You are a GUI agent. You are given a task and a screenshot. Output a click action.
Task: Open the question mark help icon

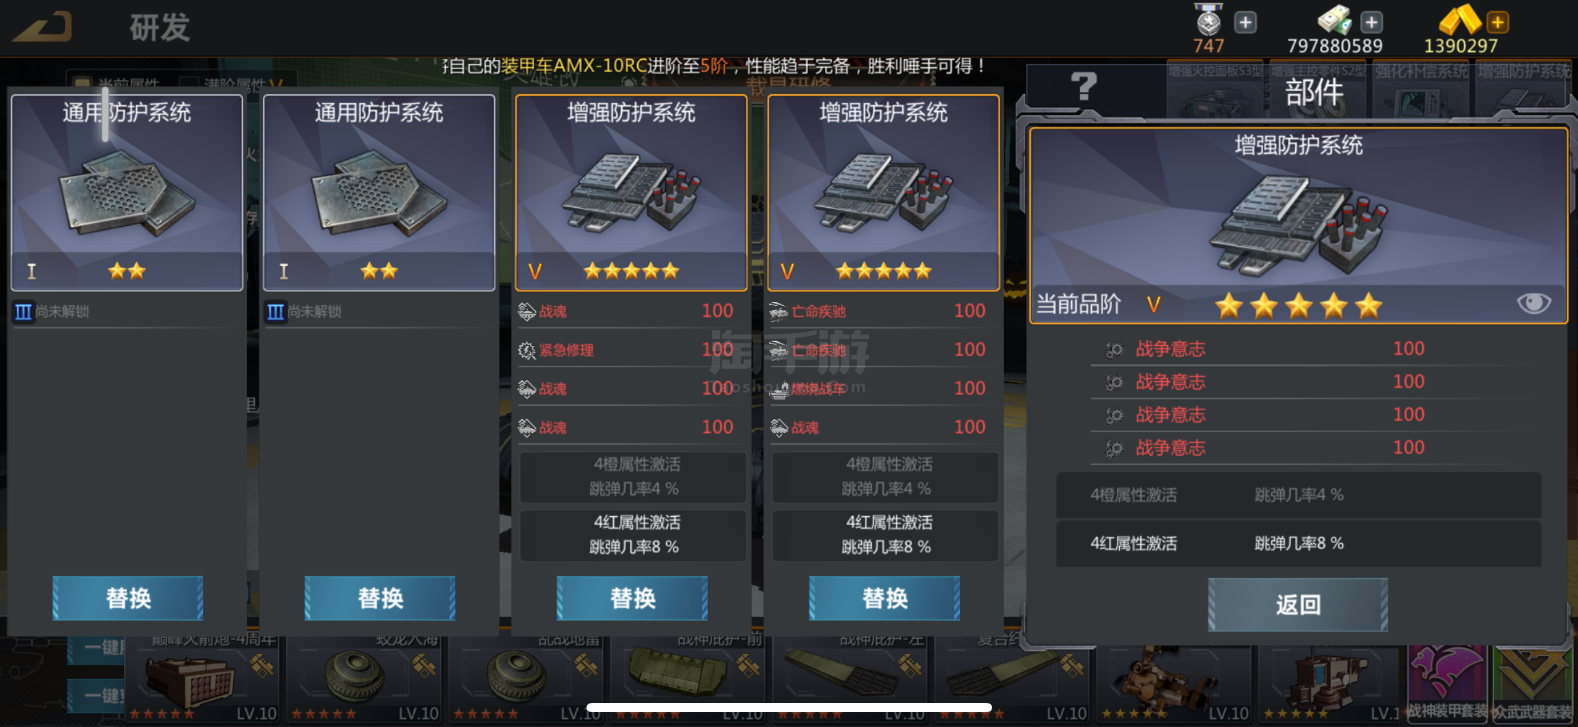pyautogui.click(x=1083, y=86)
